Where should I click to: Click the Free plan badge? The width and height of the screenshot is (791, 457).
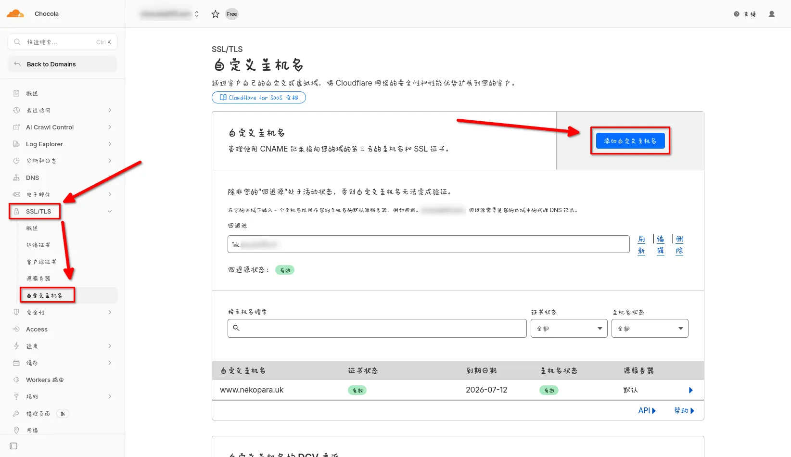(x=232, y=14)
